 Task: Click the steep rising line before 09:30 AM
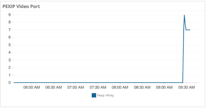coord(183,53)
